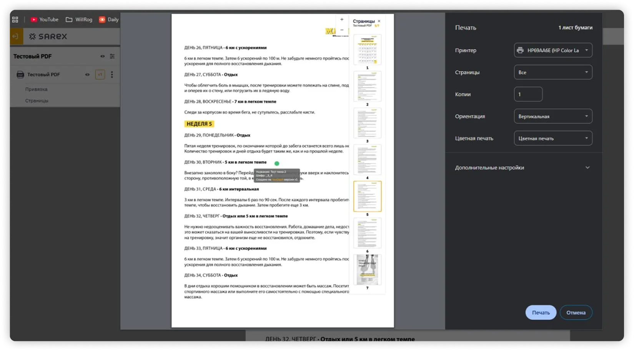Open the Daily bookmark

[109, 19]
